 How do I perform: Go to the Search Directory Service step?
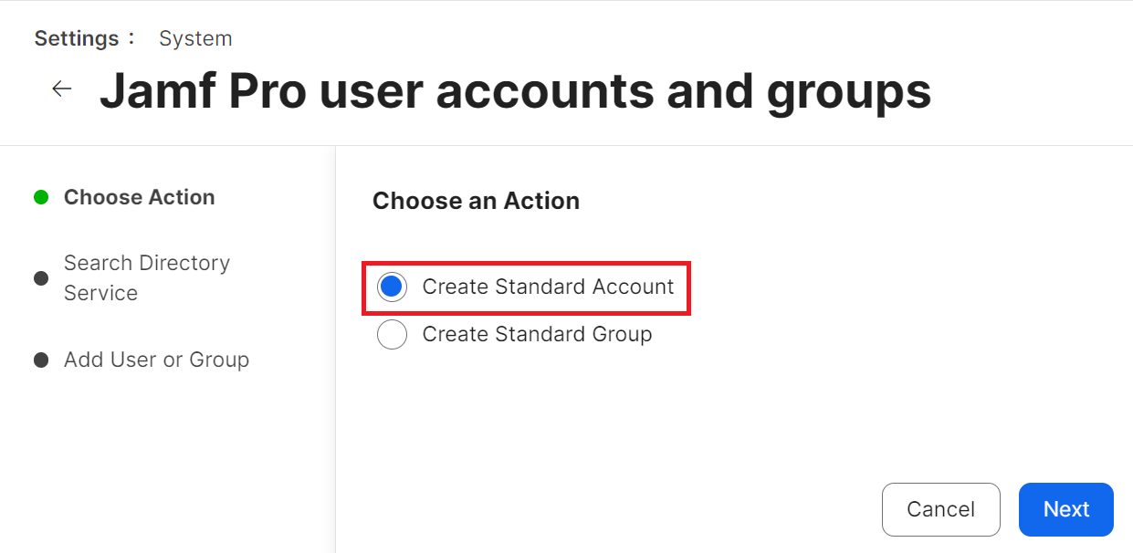coord(146,278)
